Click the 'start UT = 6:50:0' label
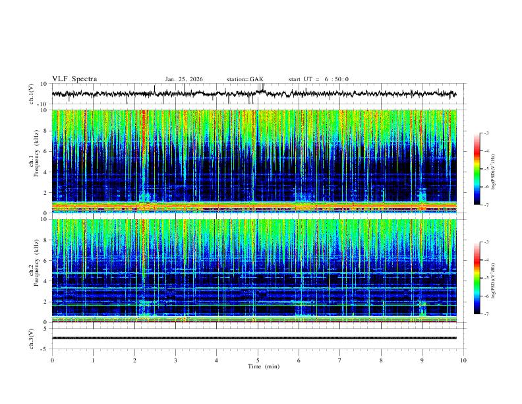 click(x=318, y=79)
